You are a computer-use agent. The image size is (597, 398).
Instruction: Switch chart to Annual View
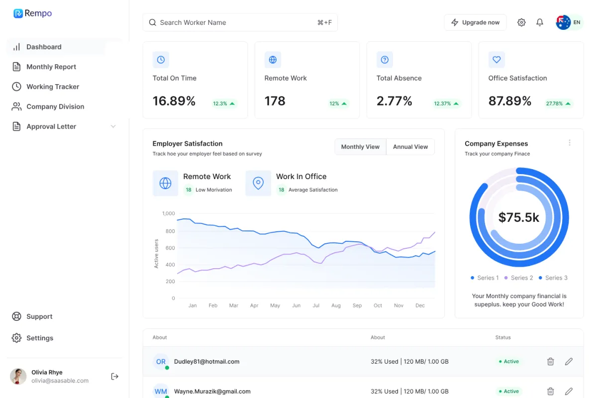click(410, 147)
